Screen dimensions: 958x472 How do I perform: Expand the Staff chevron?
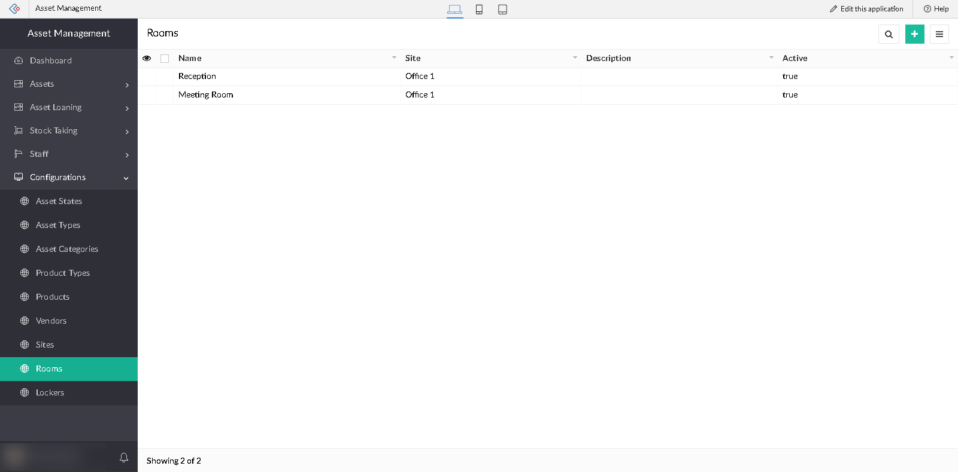click(127, 155)
